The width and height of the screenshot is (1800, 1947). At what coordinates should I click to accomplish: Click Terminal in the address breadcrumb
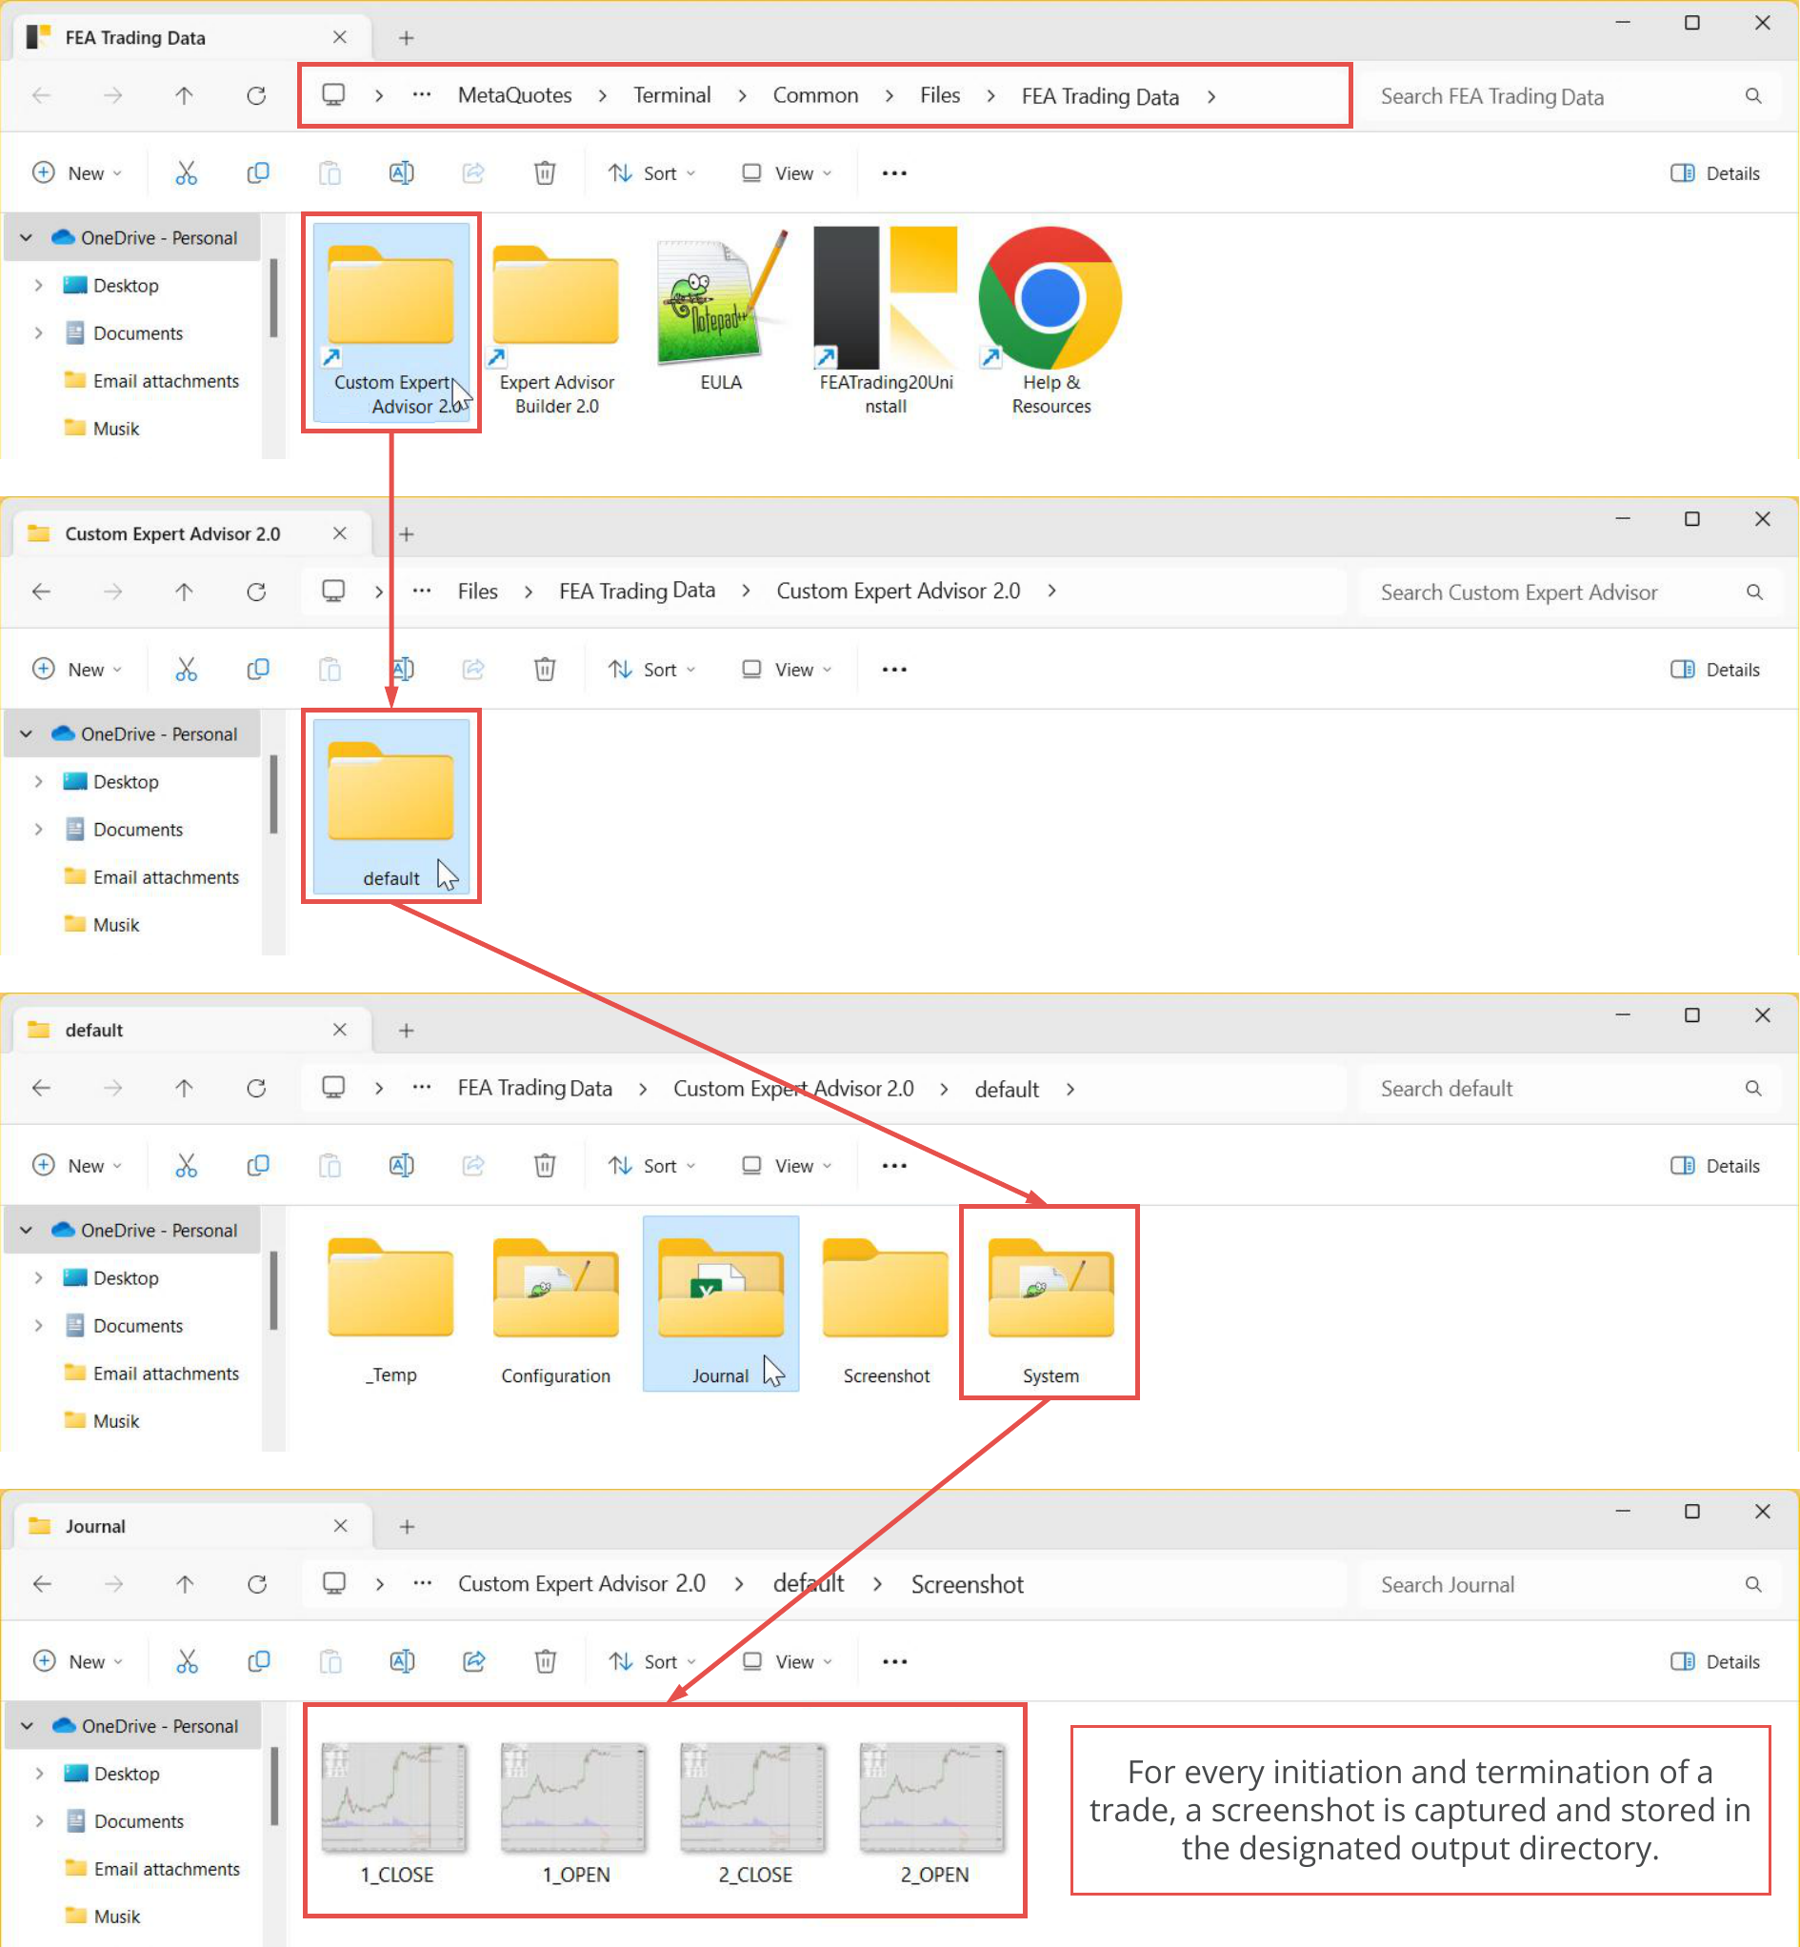tap(672, 95)
